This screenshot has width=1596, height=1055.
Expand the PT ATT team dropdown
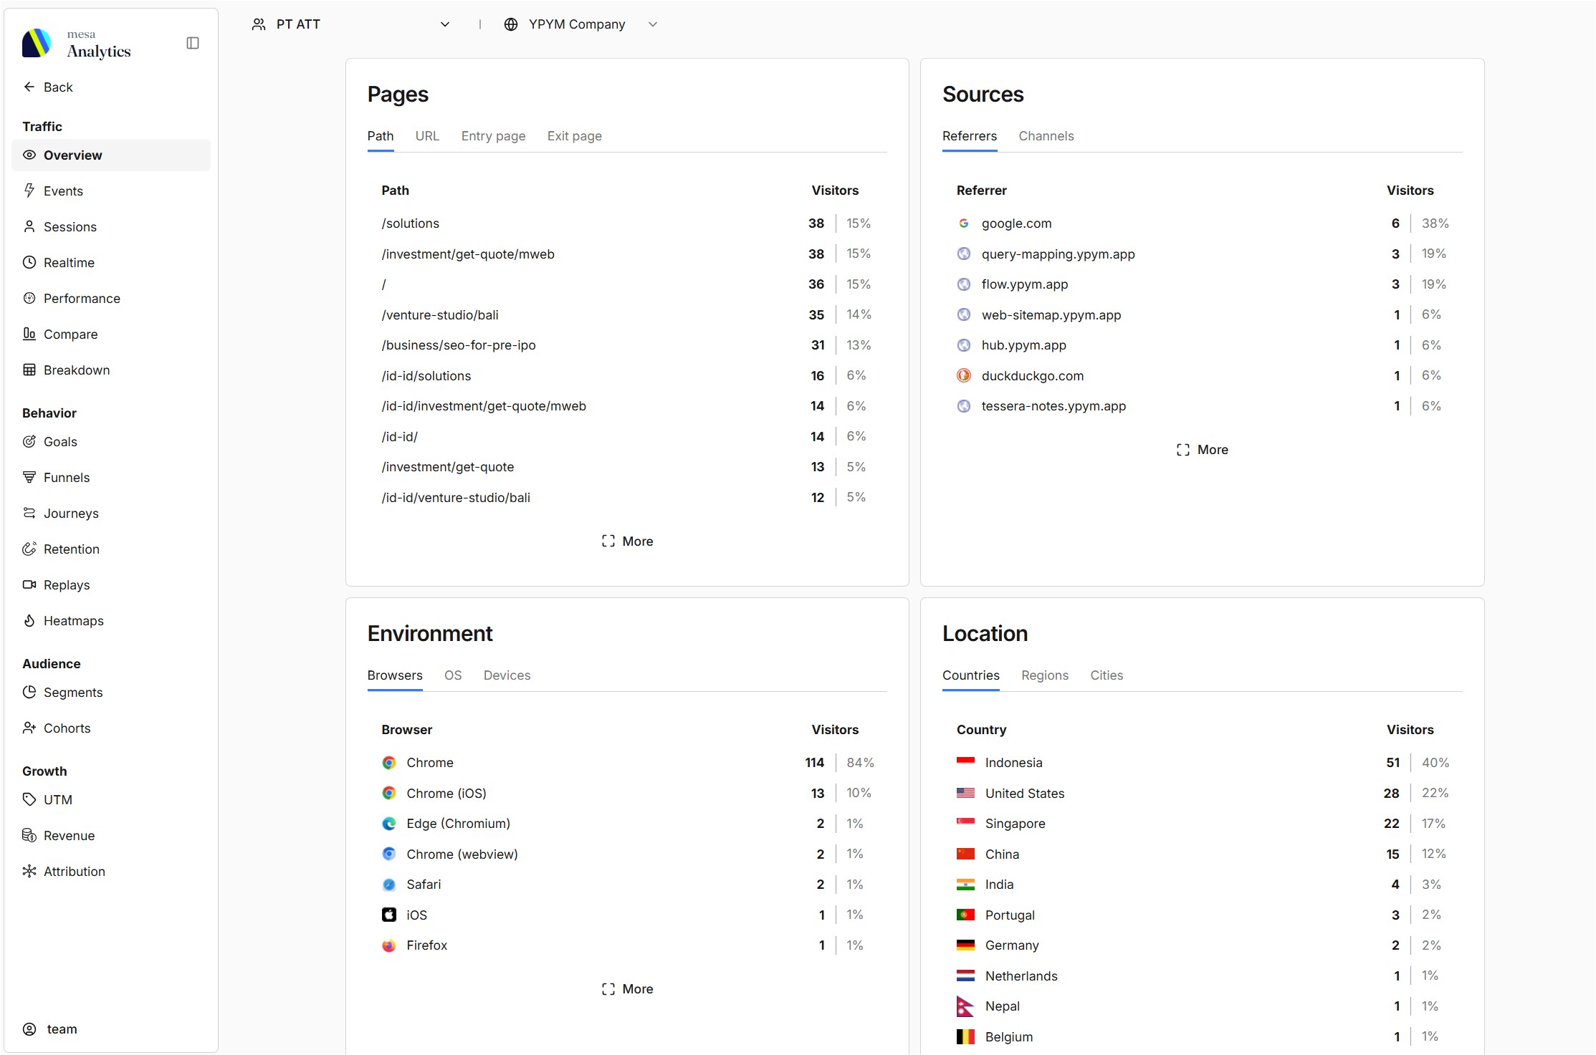pos(351,24)
